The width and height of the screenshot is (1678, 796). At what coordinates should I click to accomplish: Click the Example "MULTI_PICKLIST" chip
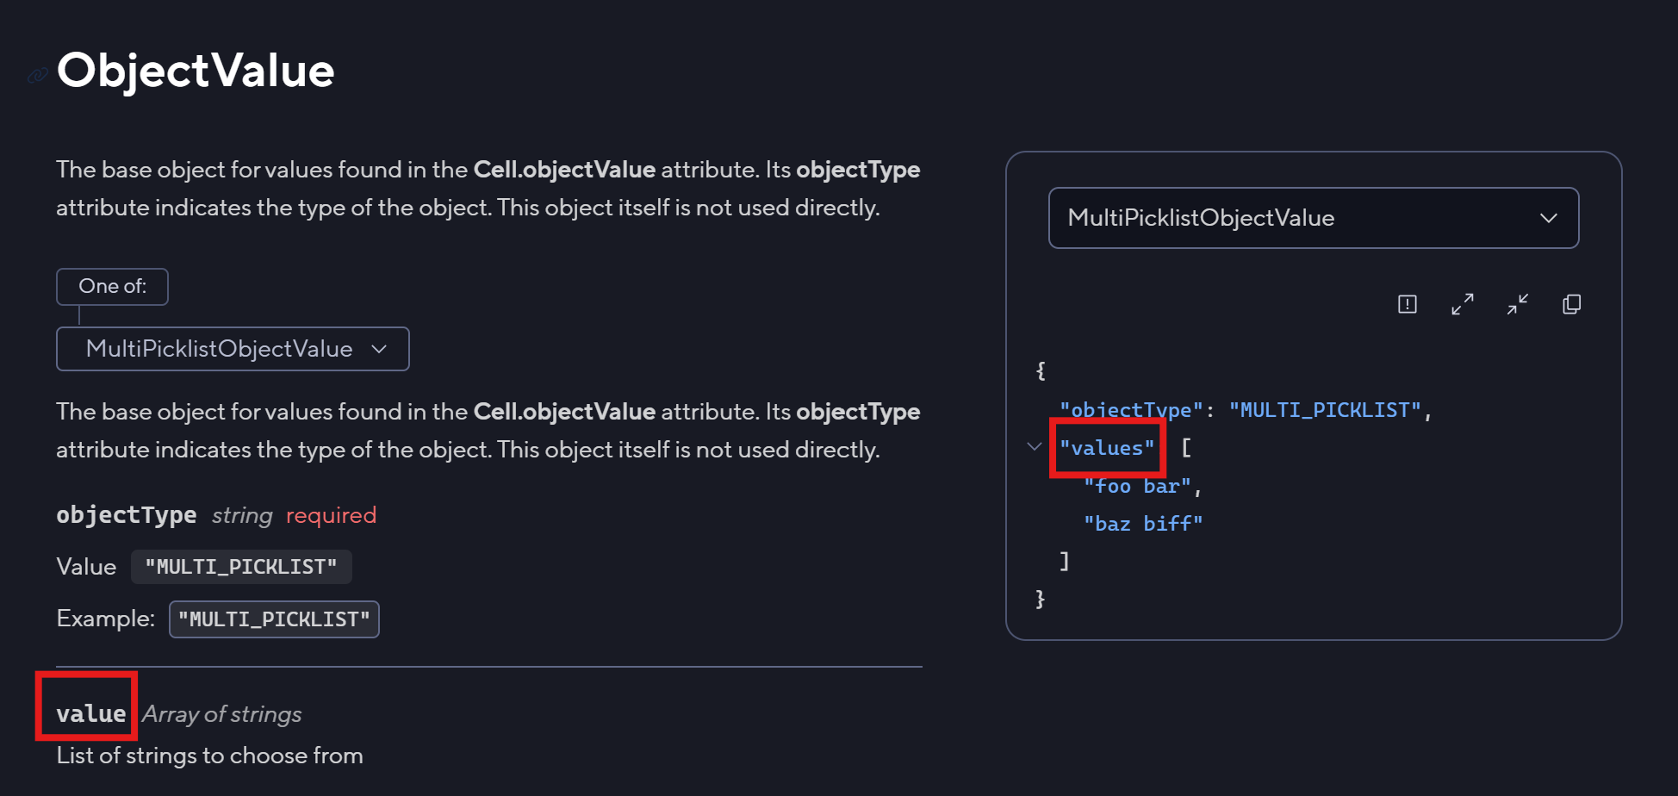click(x=274, y=619)
